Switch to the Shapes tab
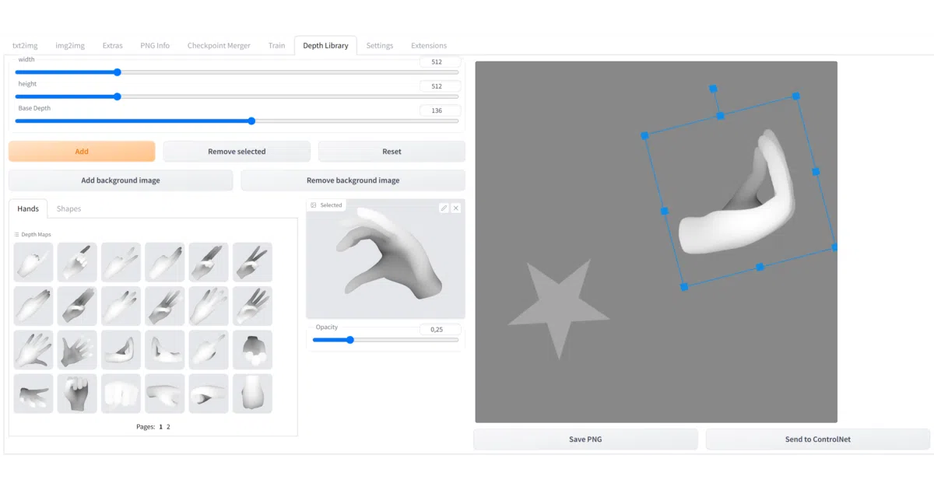This screenshot has width=934, height=490. (68, 208)
